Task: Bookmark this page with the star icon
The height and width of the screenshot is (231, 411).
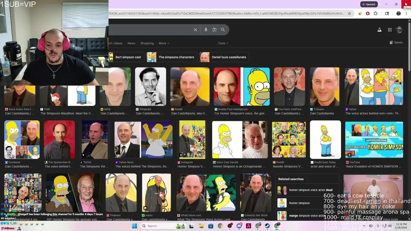Action: click(349, 13)
